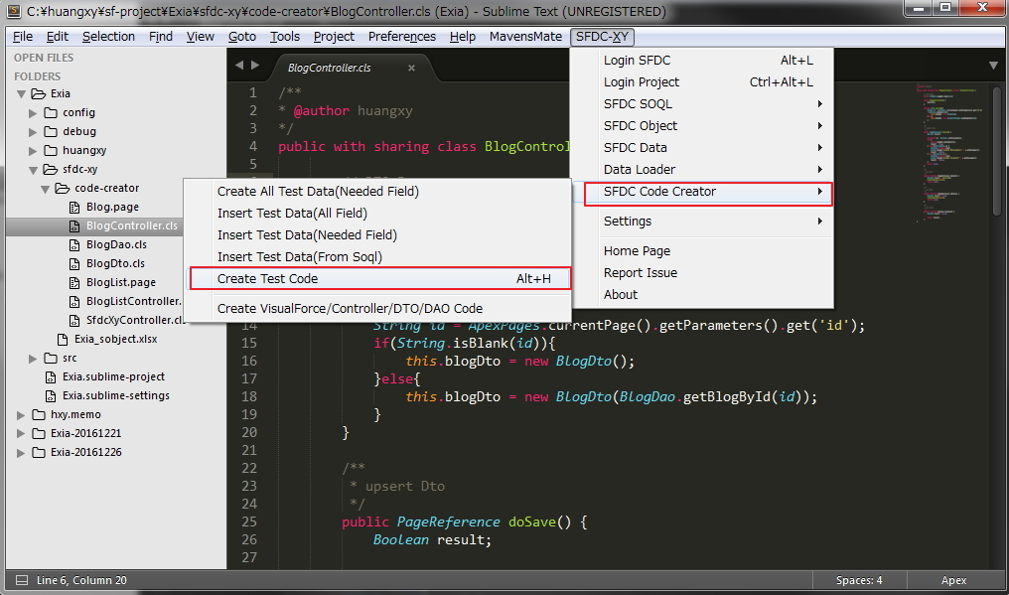The width and height of the screenshot is (1009, 595).
Task: Choose About menu item
Action: pyautogui.click(x=702, y=295)
